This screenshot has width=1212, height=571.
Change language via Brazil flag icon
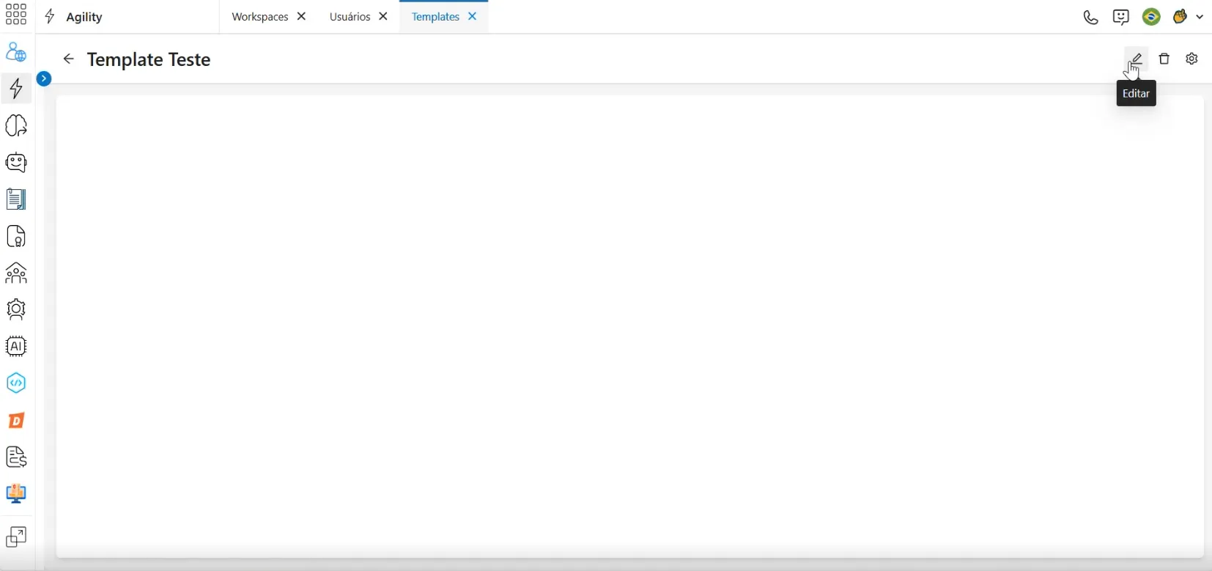[1152, 17]
